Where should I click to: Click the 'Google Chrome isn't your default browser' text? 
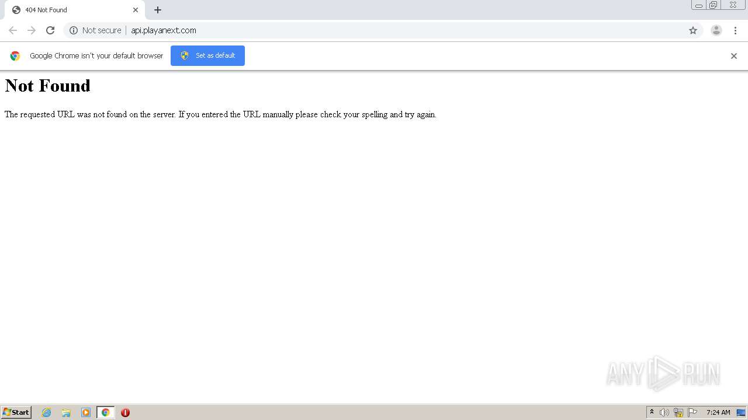click(x=96, y=56)
